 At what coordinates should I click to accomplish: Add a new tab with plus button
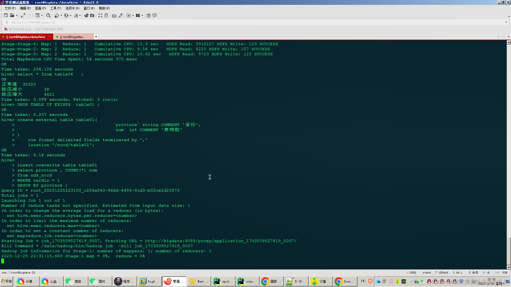click(x=96, y=37)
